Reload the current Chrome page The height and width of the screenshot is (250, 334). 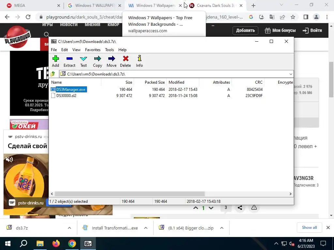pos(28,17)
